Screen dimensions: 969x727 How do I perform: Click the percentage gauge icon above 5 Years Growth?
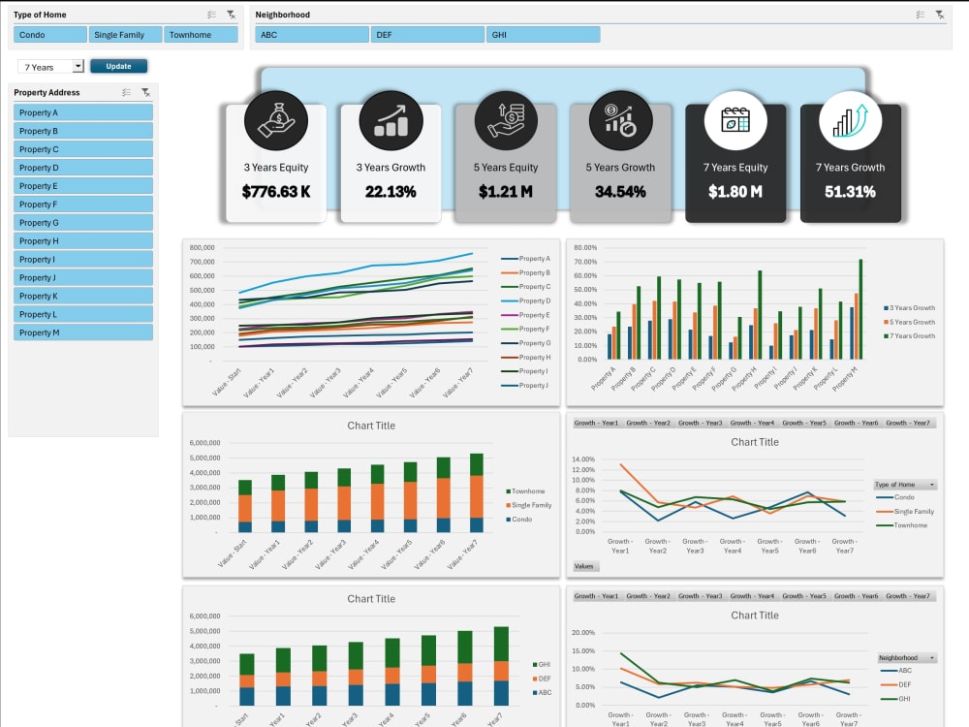(x=621, y=119)
